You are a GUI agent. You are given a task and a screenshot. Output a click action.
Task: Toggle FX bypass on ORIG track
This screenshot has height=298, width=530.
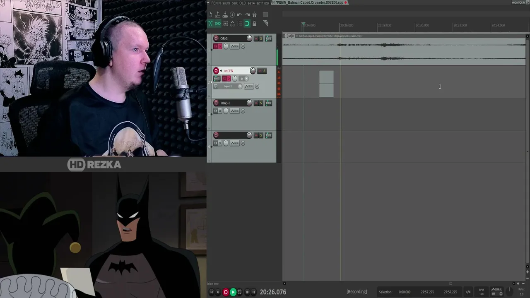tap(220, 46)
